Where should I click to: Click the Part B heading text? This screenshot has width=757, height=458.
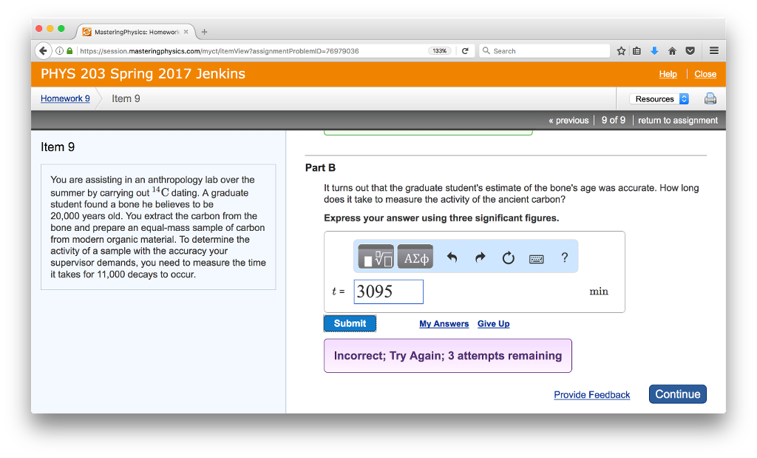point(320,168)
